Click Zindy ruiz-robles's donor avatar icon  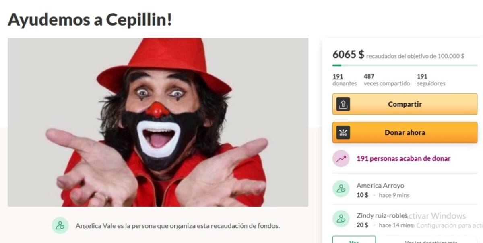[x=341, y=219]
